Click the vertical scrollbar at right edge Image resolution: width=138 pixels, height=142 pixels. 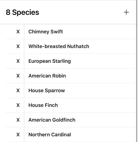tap(137, 71)
